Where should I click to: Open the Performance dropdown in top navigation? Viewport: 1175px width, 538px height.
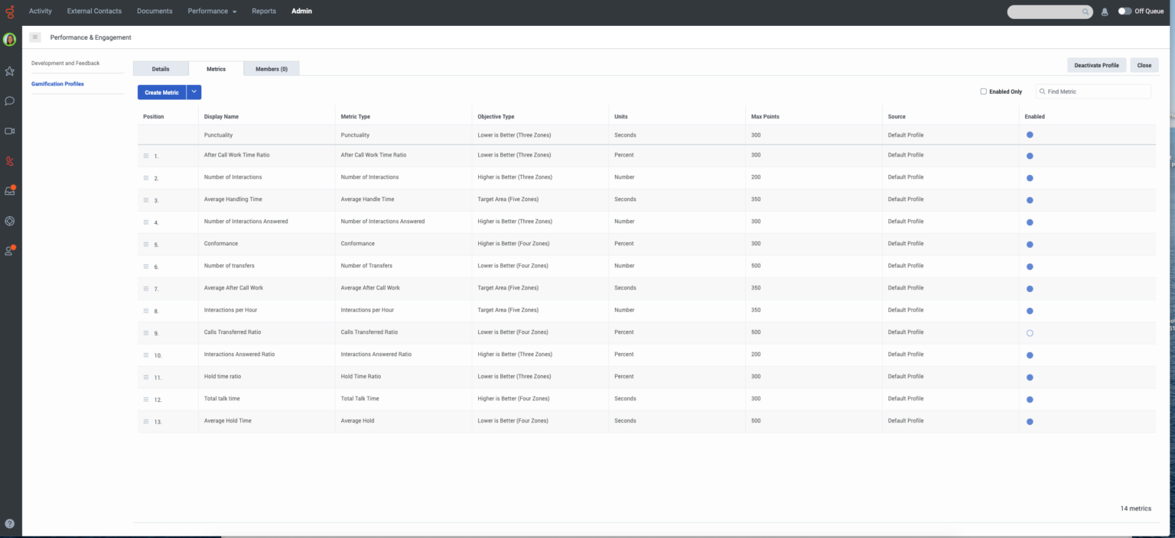pos(212,11)
